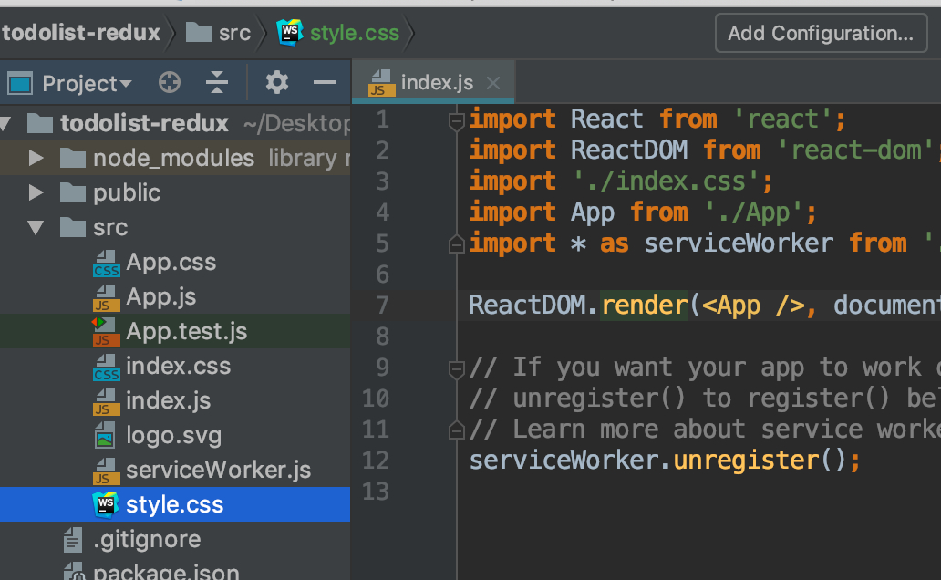Click the test file icon of App.test.js
The image size is (941, 580).
(x=106, y=332)
